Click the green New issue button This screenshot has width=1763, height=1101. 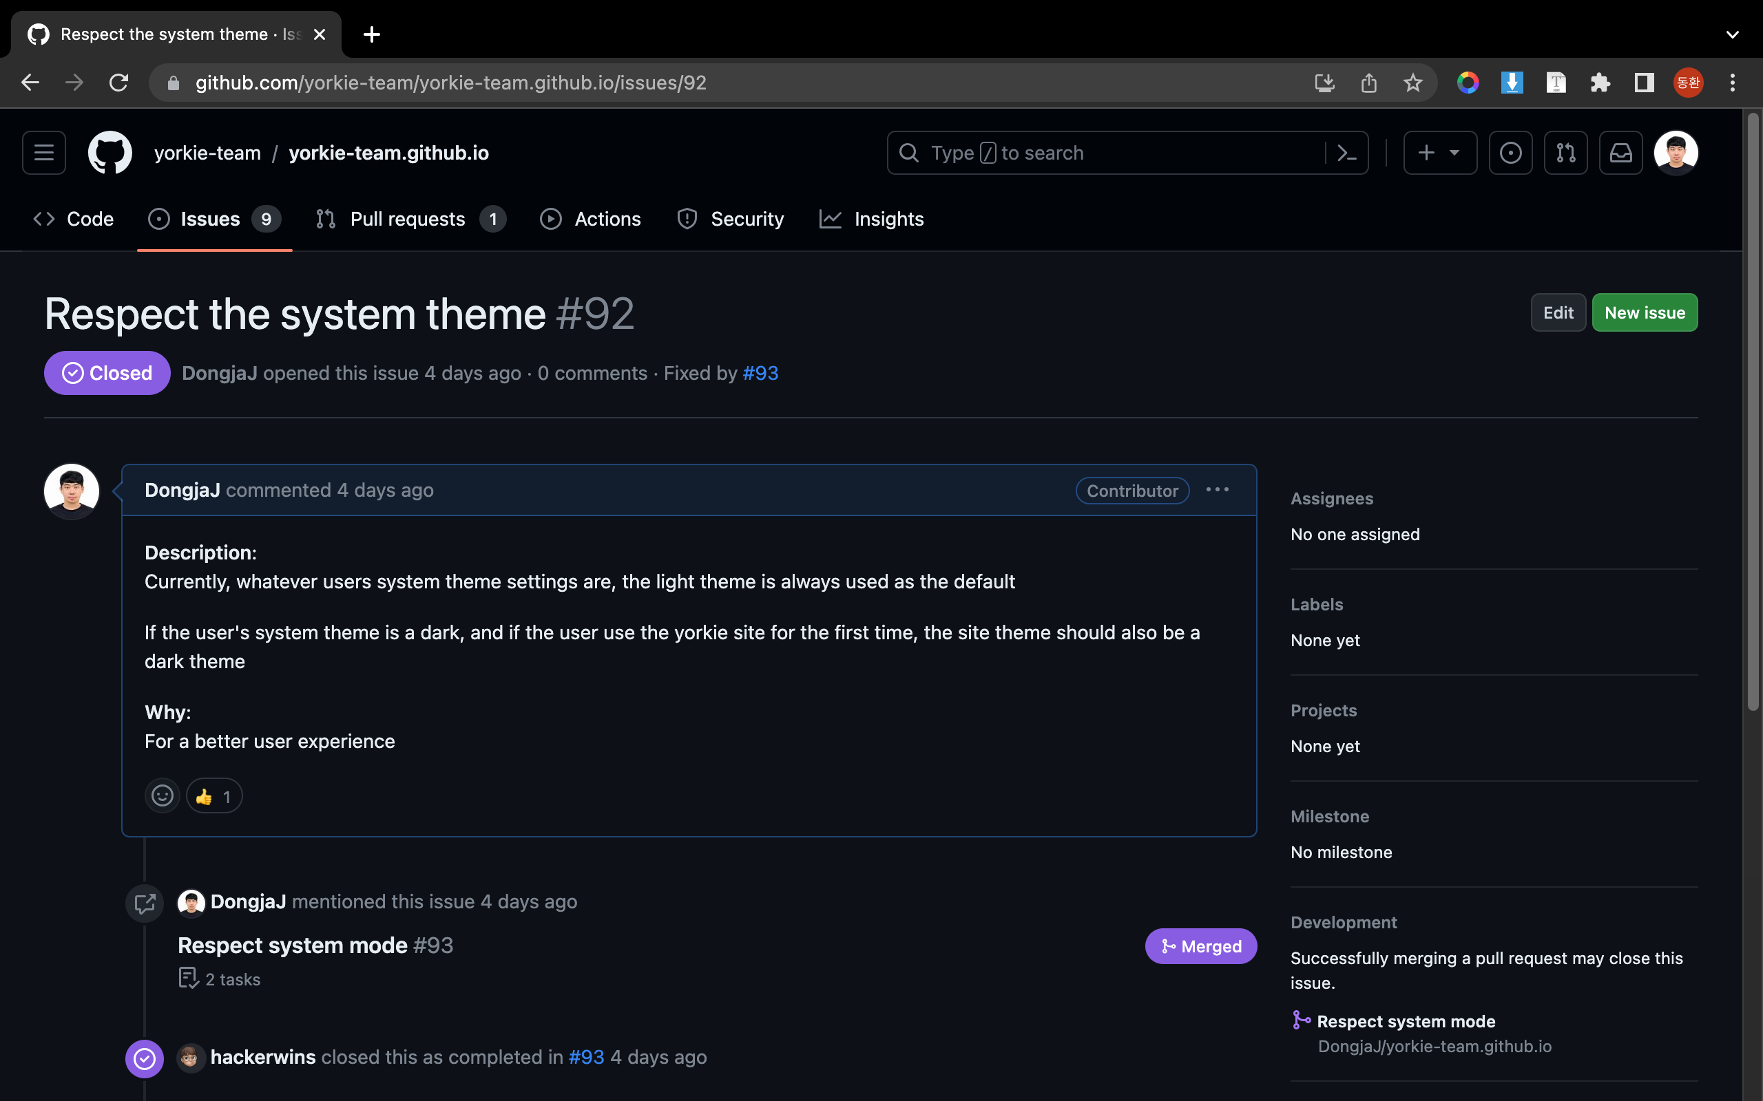click(x=1645, y=313)
